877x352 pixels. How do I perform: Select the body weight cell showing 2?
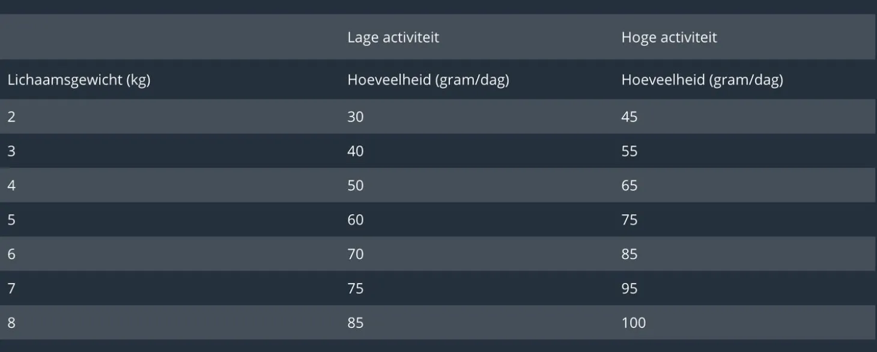coord(11,116)
